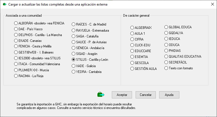Image resolution: width=217 pixels, height=117 pixels.
Task: Select RAÍCES - C. de Madrid
Action: tap(89, 24)
